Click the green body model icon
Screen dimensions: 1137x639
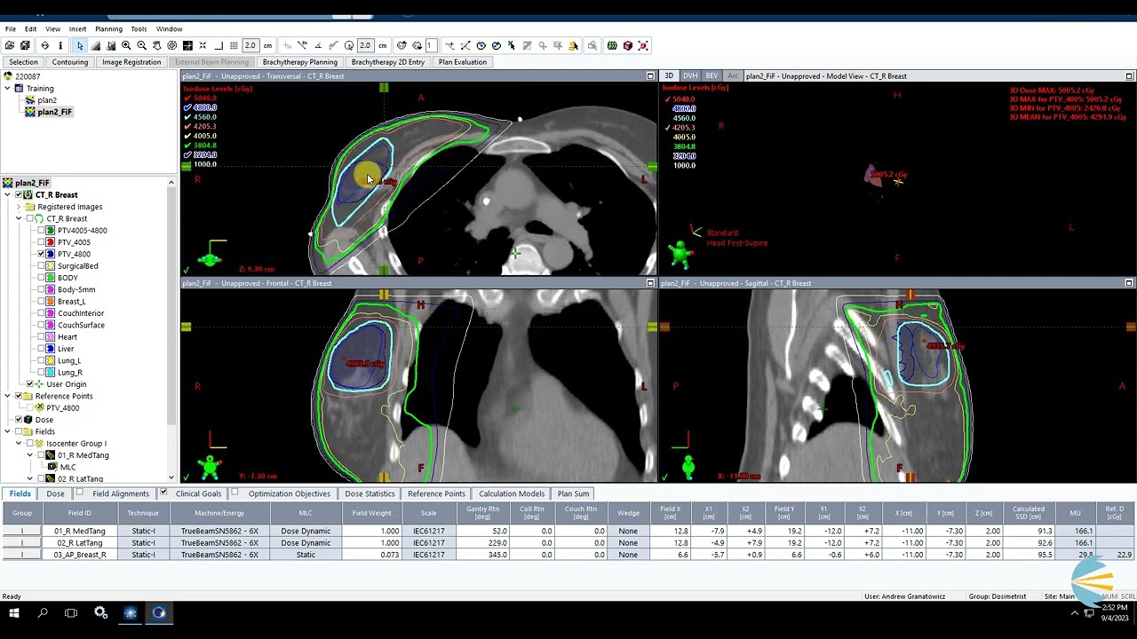(612, 45)
